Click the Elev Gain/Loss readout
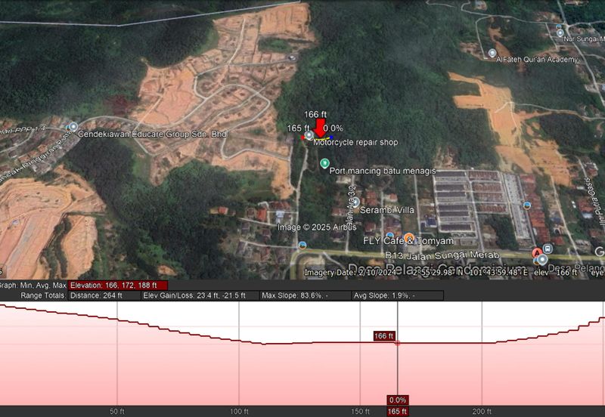605x417 pixels. [x=200, y=295]
